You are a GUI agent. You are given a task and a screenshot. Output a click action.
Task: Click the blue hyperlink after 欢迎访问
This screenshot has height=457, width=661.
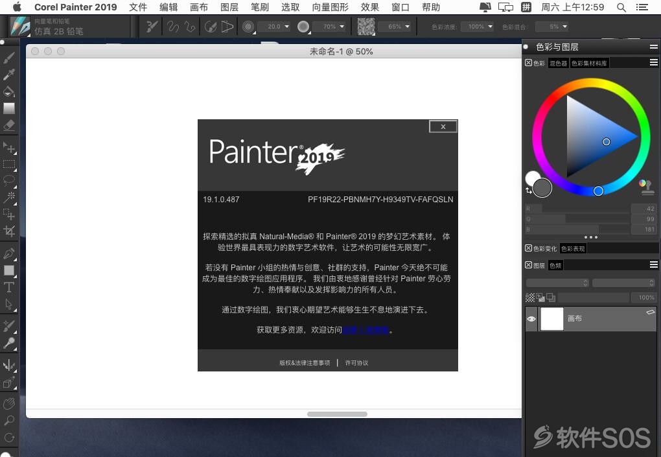(x=365, y=330)
